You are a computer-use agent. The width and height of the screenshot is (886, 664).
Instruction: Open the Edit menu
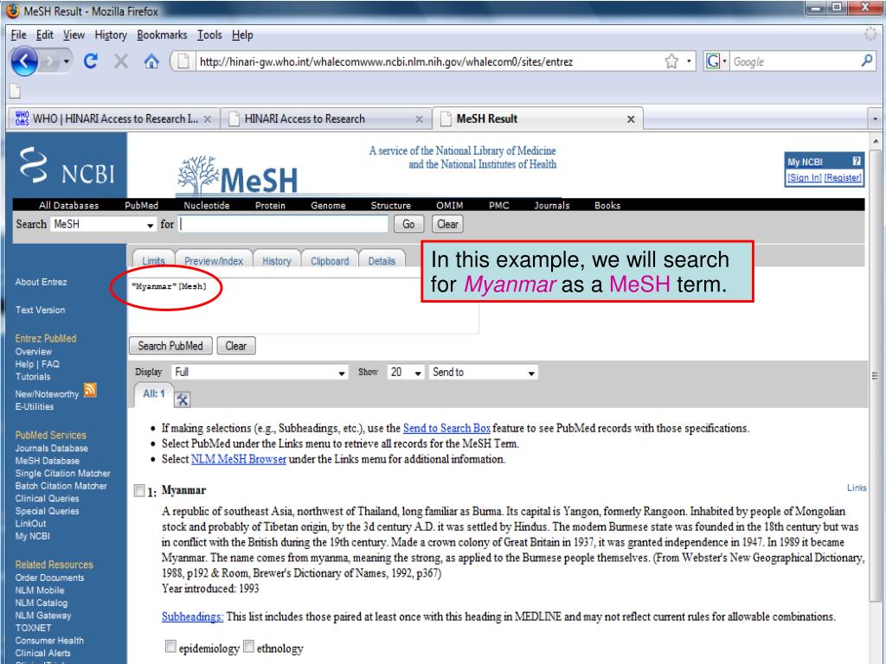coord(45,35)
